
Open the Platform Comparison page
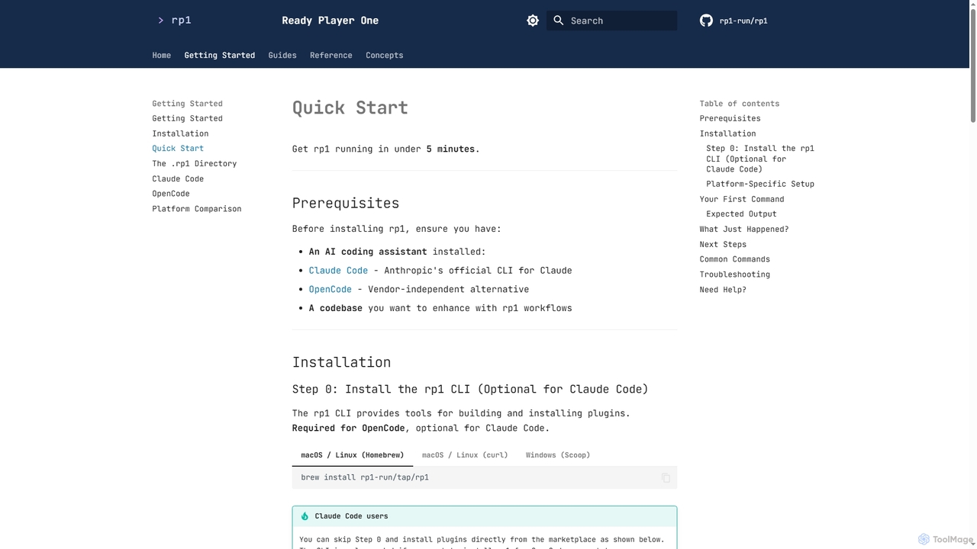click(x=197, y=209)
